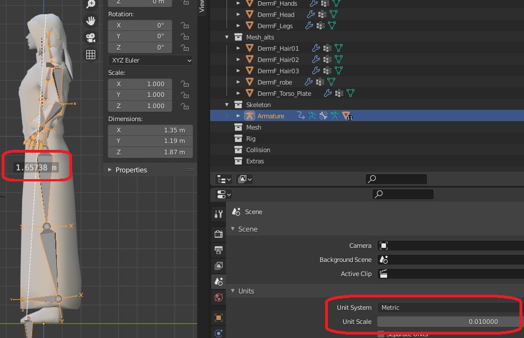Expand the Armature tree row
524x338 pixels.
point(238,116)
